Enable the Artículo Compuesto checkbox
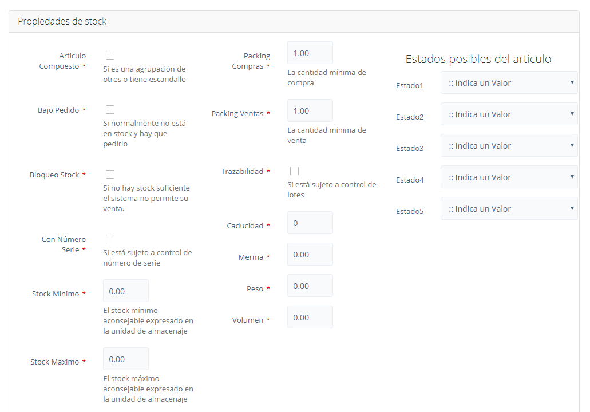 110,56
